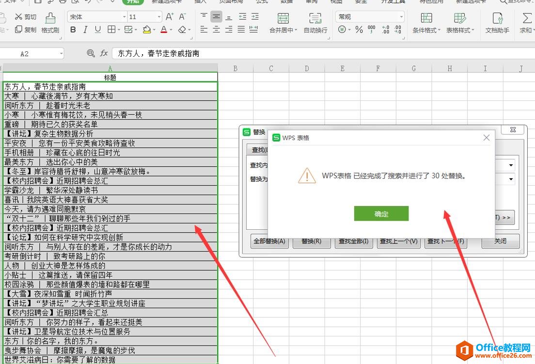The width and height of the screenshot is (535, 364).
Task: Apply thousands separator 000 style
Action: click(372, 30)
